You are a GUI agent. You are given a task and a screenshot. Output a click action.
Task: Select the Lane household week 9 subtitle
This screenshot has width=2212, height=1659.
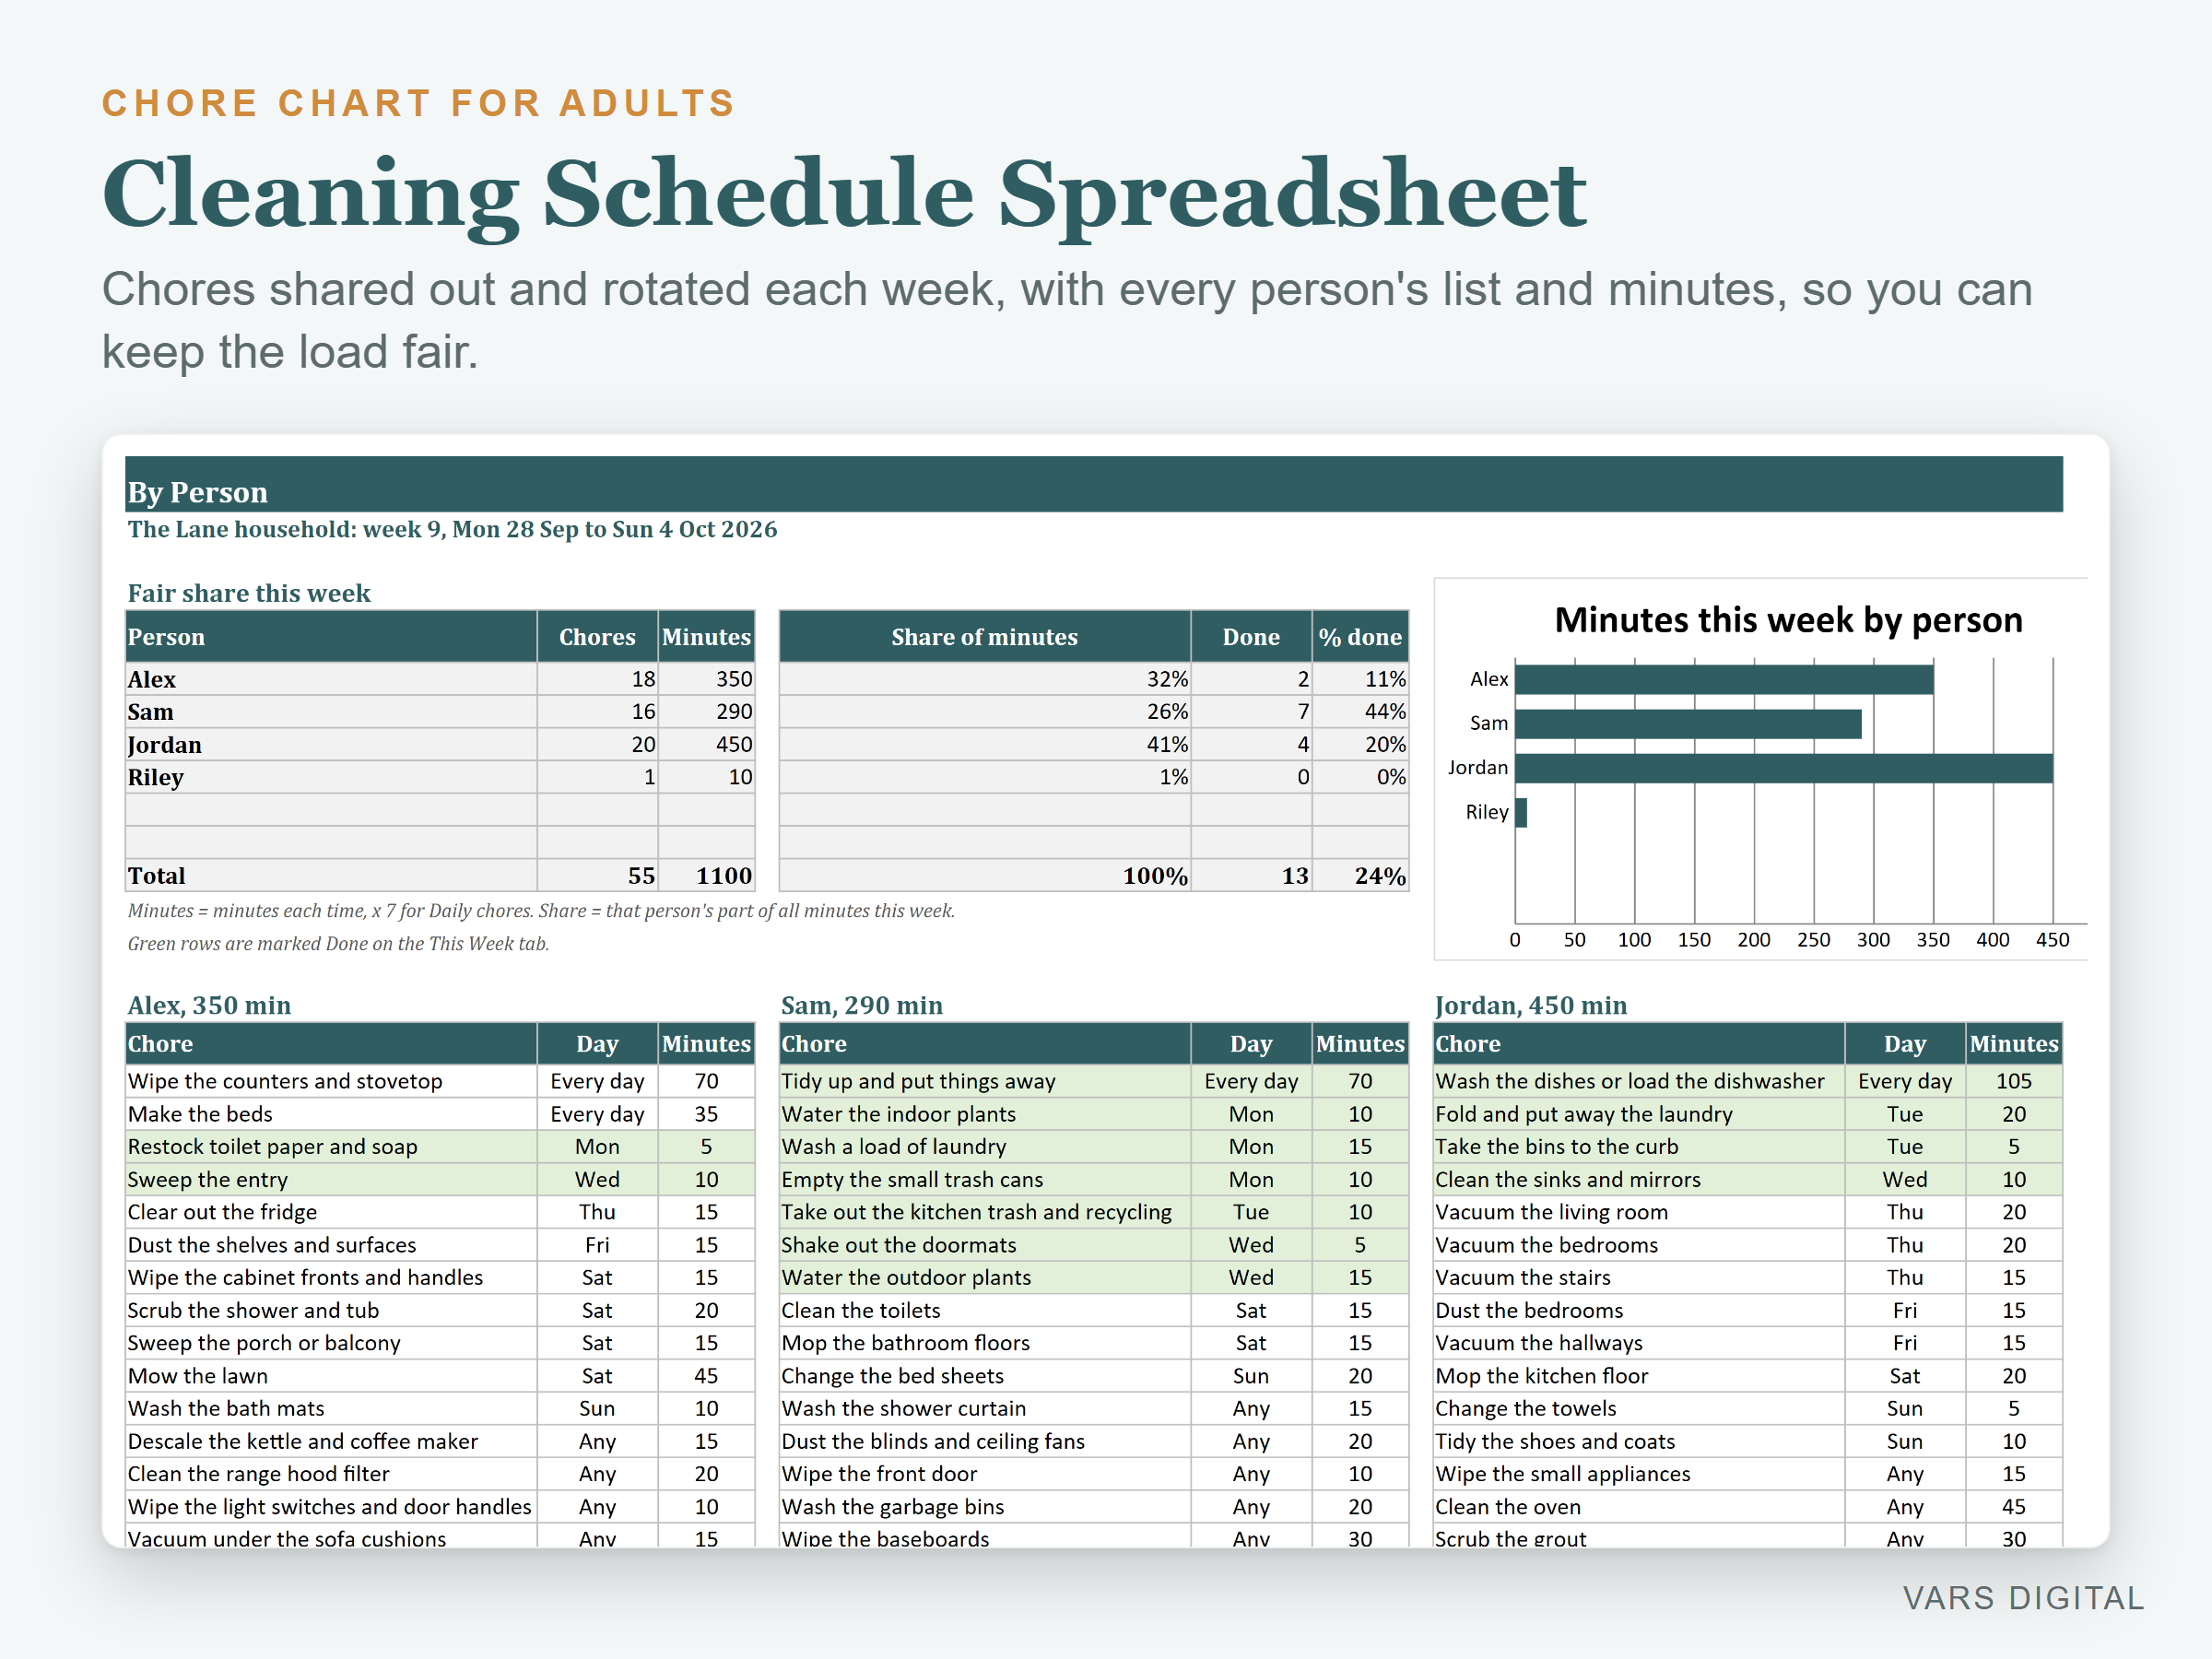pyautogui.click(x=452, y=529)
